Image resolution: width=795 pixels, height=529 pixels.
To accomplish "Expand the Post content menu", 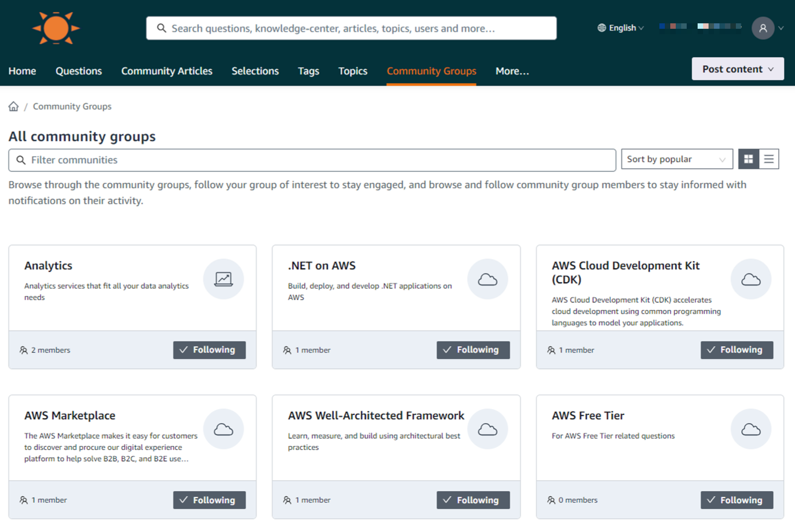I will point(737,68).
